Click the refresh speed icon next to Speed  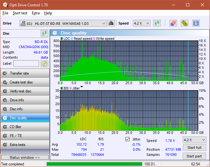click(x=157, y=23)
